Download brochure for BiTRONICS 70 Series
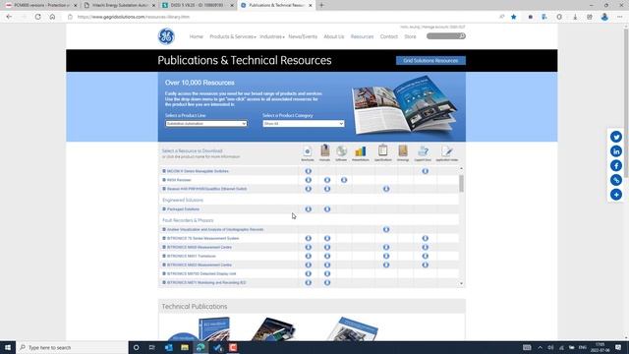Screen dimensions: 629x354 tap(308, 238)
